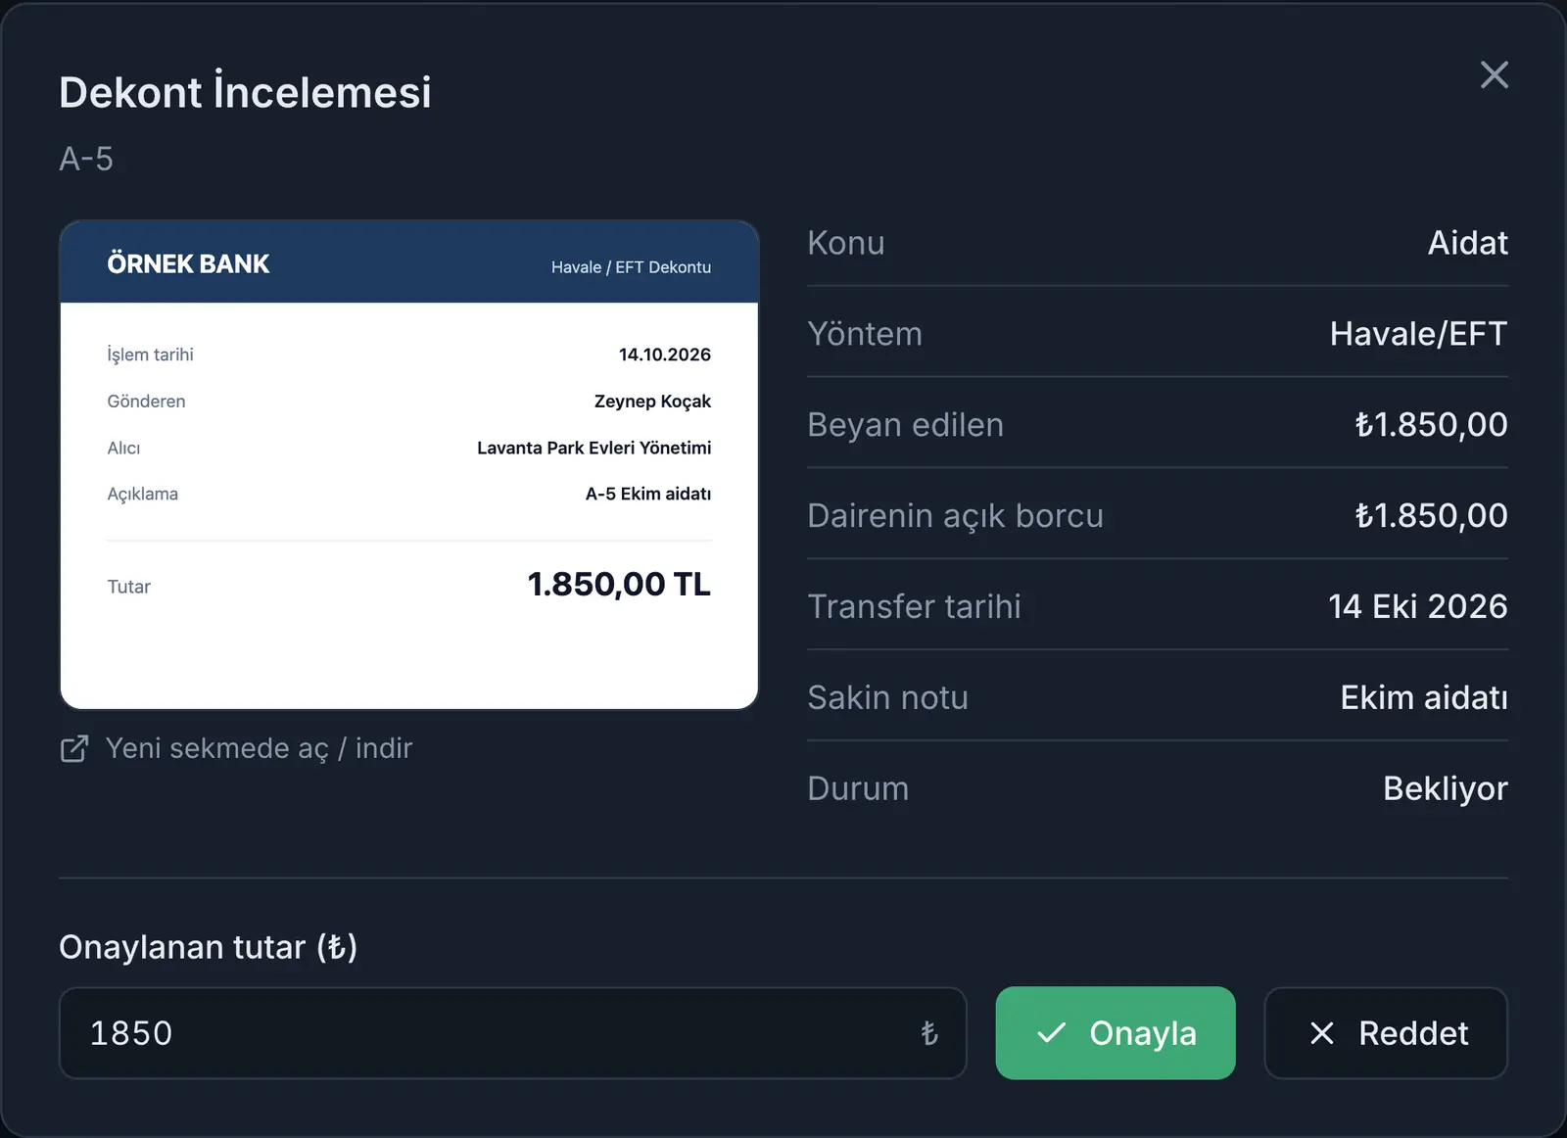Click the lira symbol inside amount field
Screen dimensions: 1567x1138
pyautogui.click(x=929, y=1033)
